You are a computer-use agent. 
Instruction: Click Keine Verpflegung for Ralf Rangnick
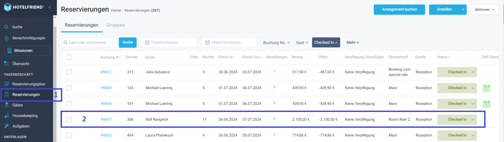tap(359, 119)
